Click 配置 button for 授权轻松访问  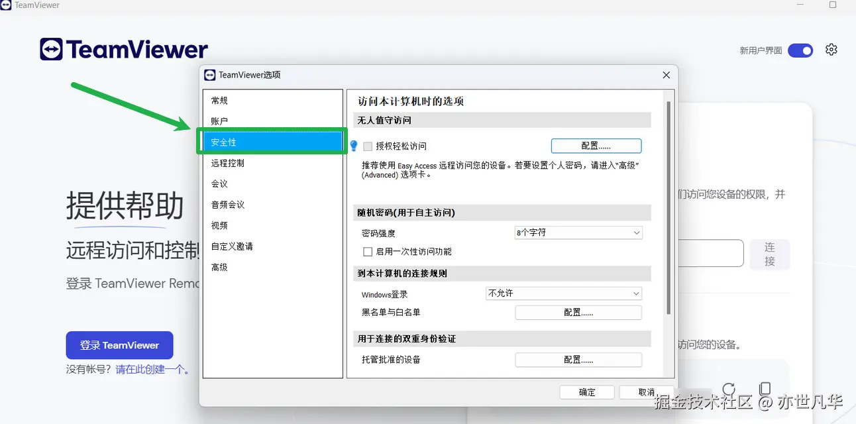596,146
